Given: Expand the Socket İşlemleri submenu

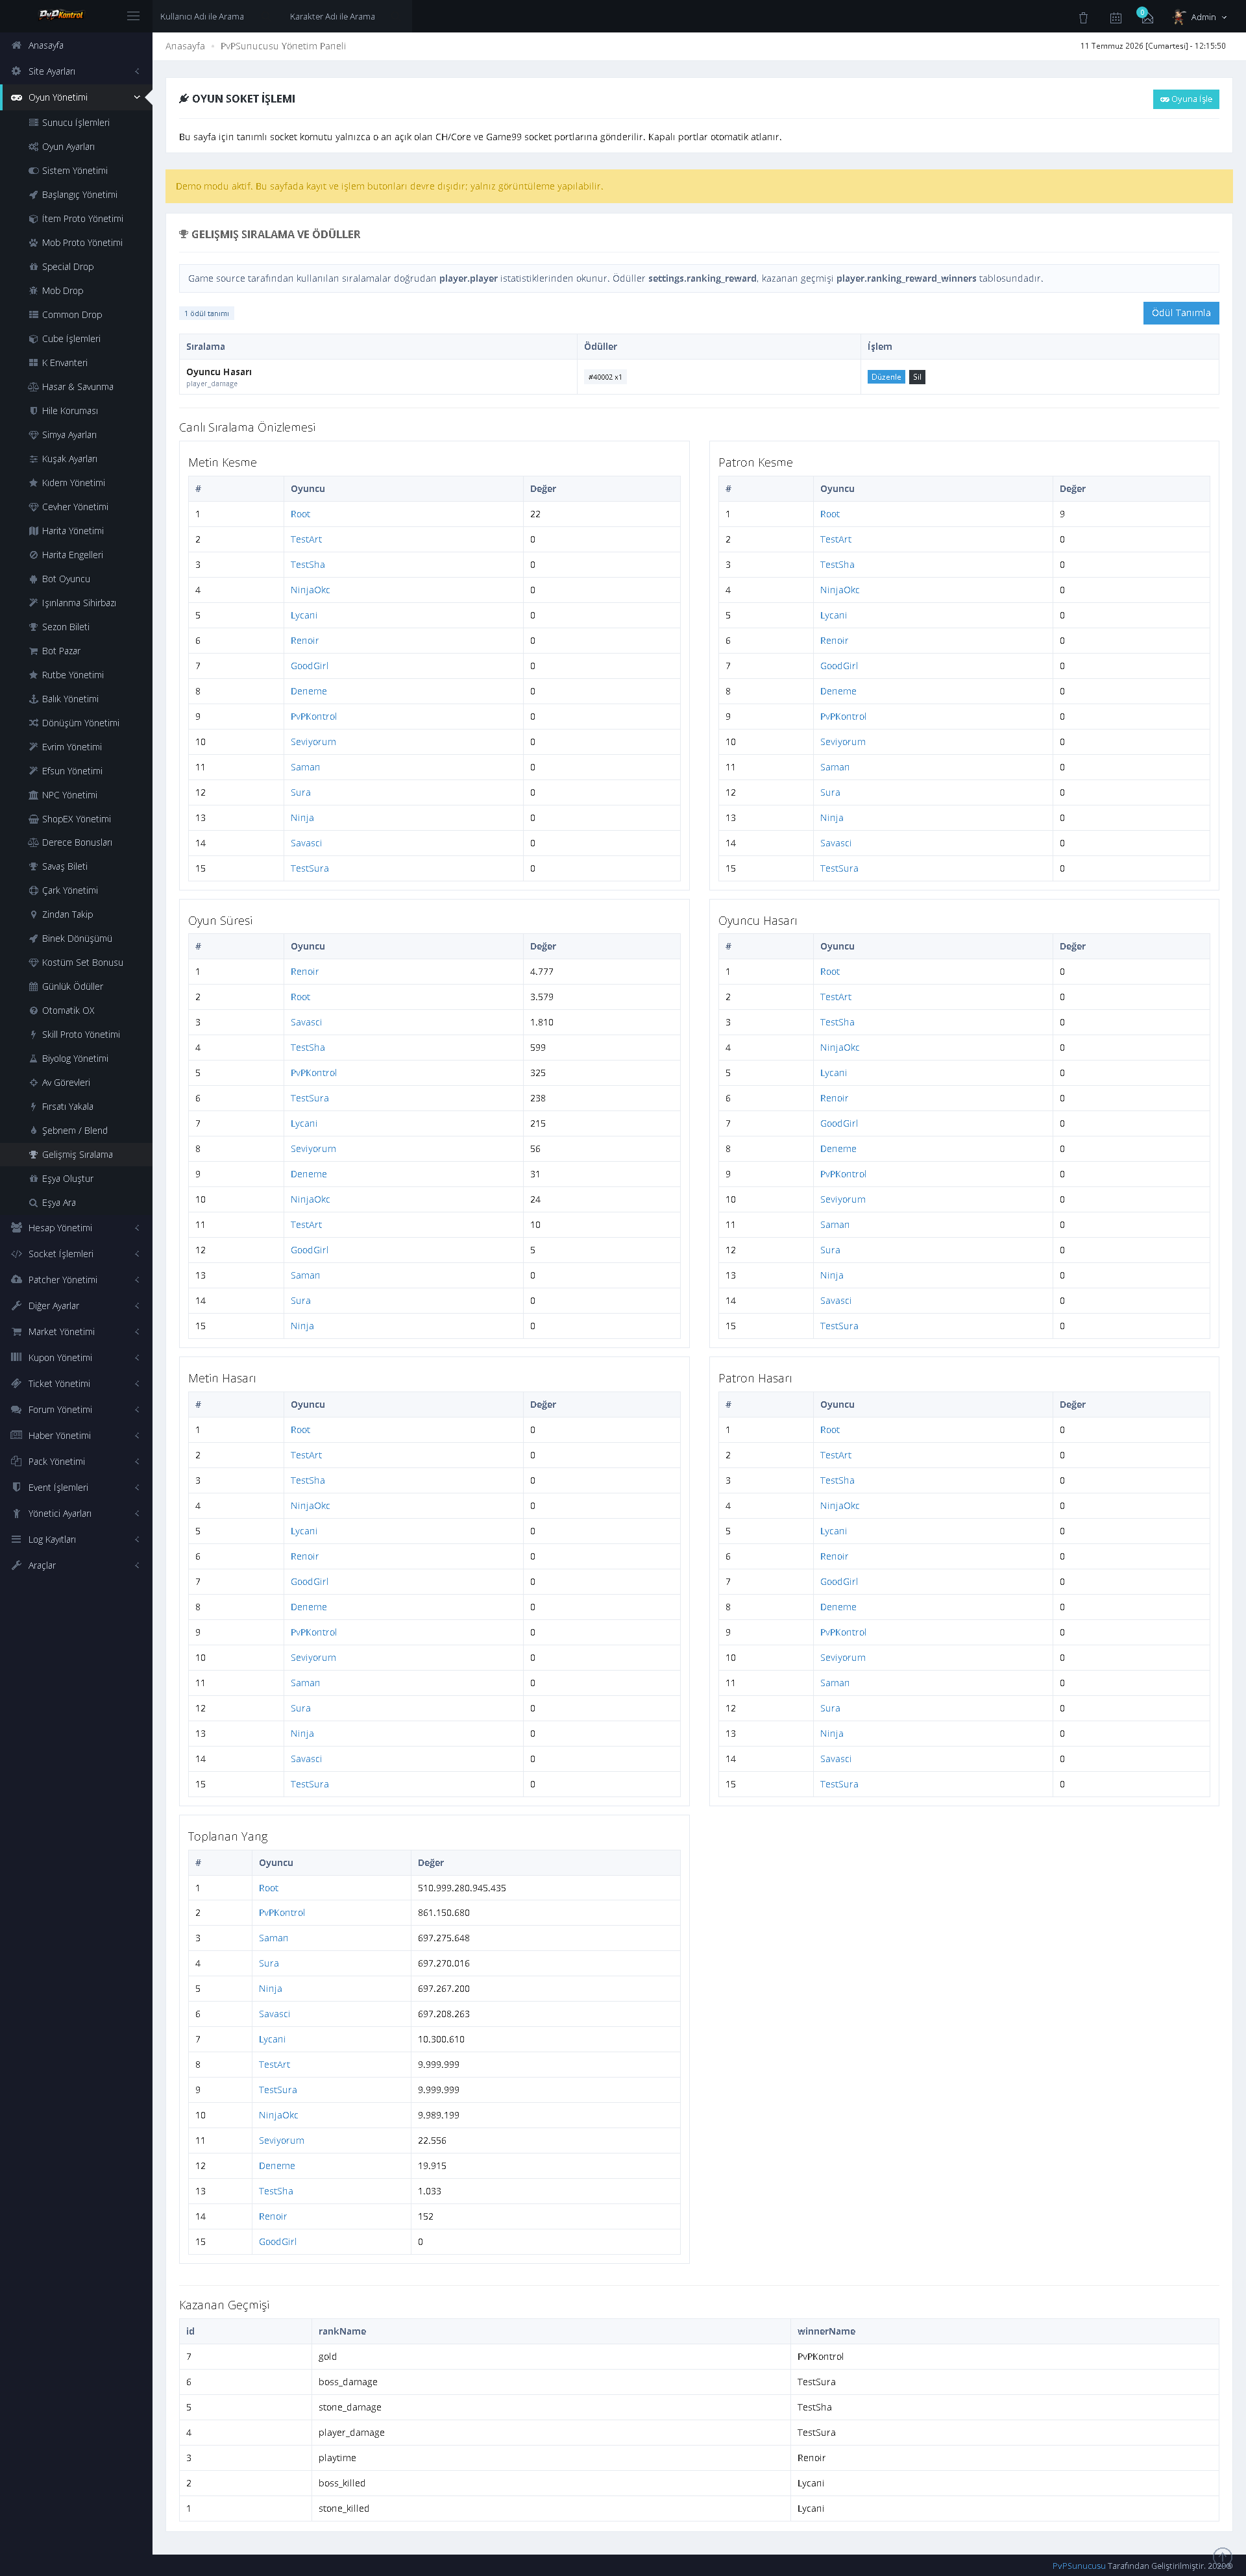Looking at the screenshot, I should 76,1254.
